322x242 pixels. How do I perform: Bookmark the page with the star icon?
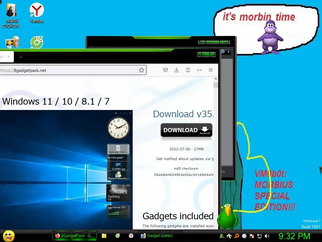(141, 70)
